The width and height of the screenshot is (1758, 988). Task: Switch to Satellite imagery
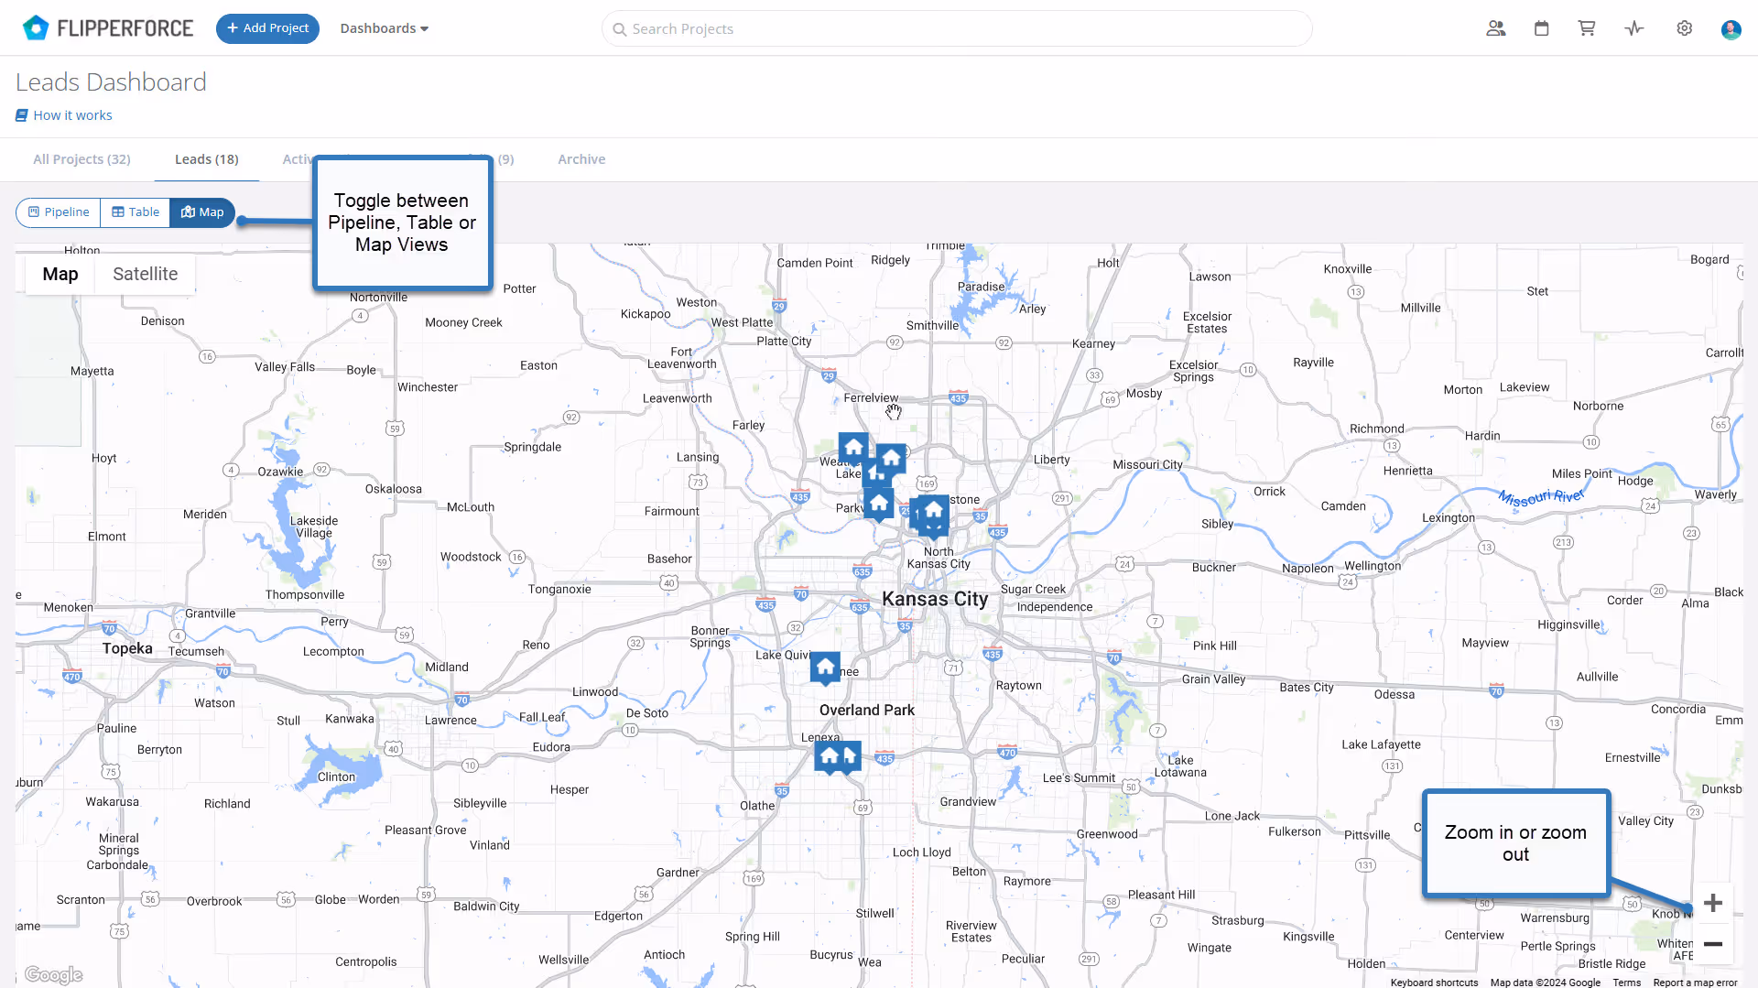click(x=145, y=274)
